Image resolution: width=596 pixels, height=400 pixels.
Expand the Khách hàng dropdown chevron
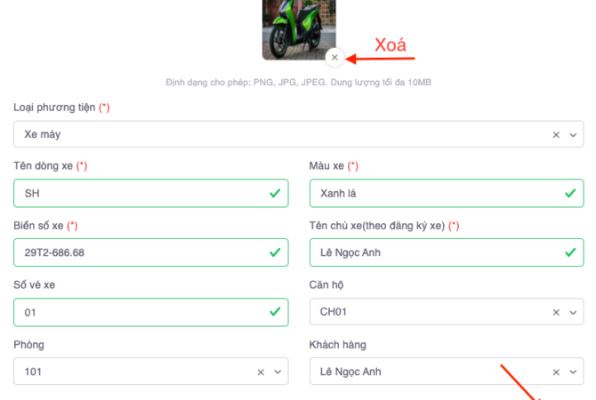[573, 372]
